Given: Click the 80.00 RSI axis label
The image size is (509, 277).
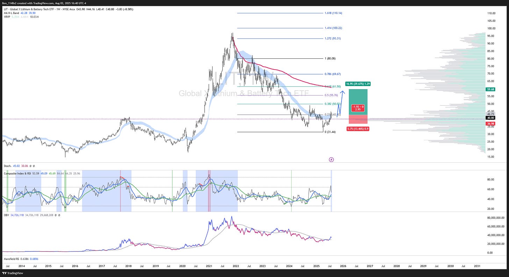Looking at the screenshot, I should point(490,179).
